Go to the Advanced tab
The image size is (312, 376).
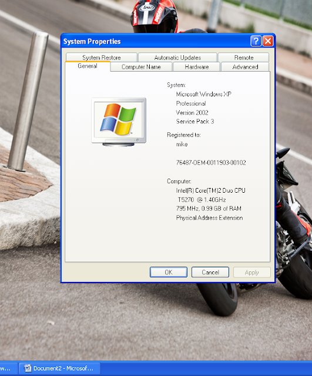click(x=245, y=67)
